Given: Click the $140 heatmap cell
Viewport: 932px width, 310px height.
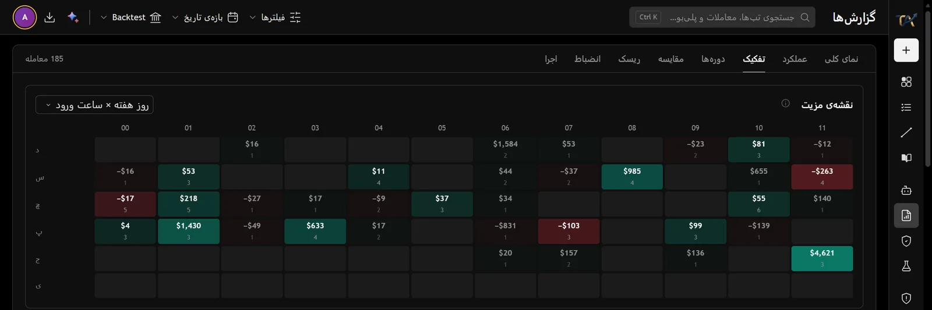Looking at the screenshot, I should pyautogui.click(x=822, y=204).
